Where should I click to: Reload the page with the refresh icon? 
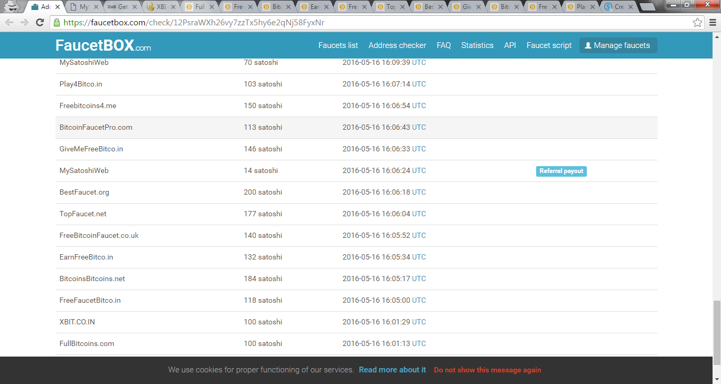40,23
